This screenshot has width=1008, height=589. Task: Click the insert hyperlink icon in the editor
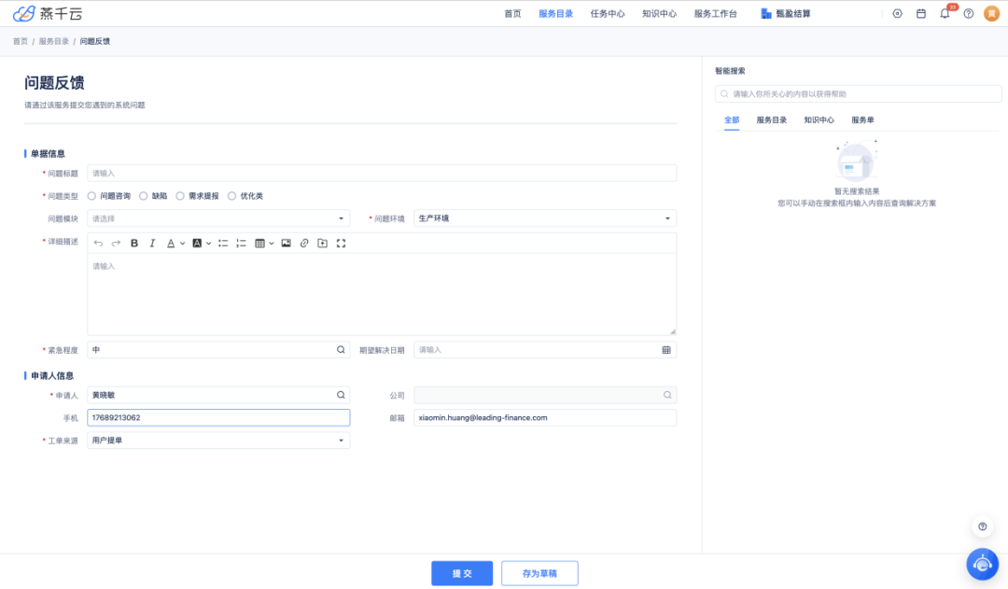tap(303, 244)
